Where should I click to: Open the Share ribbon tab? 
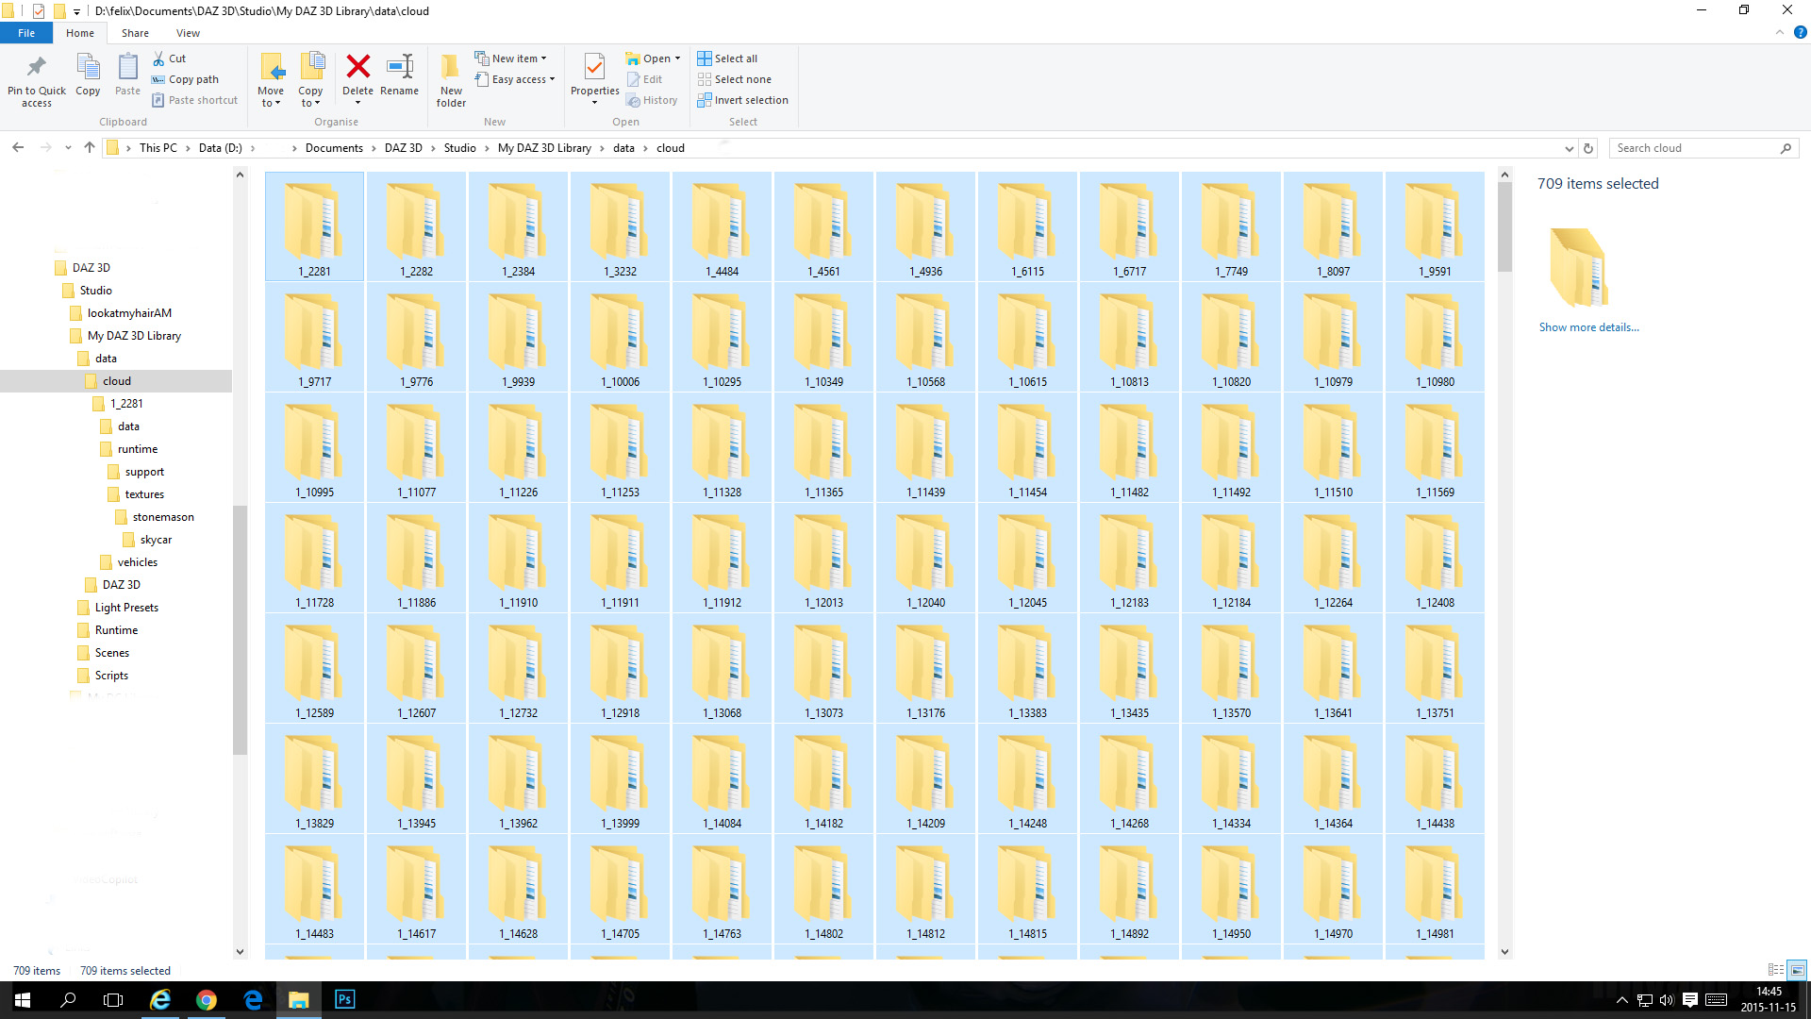coord(135,33)
